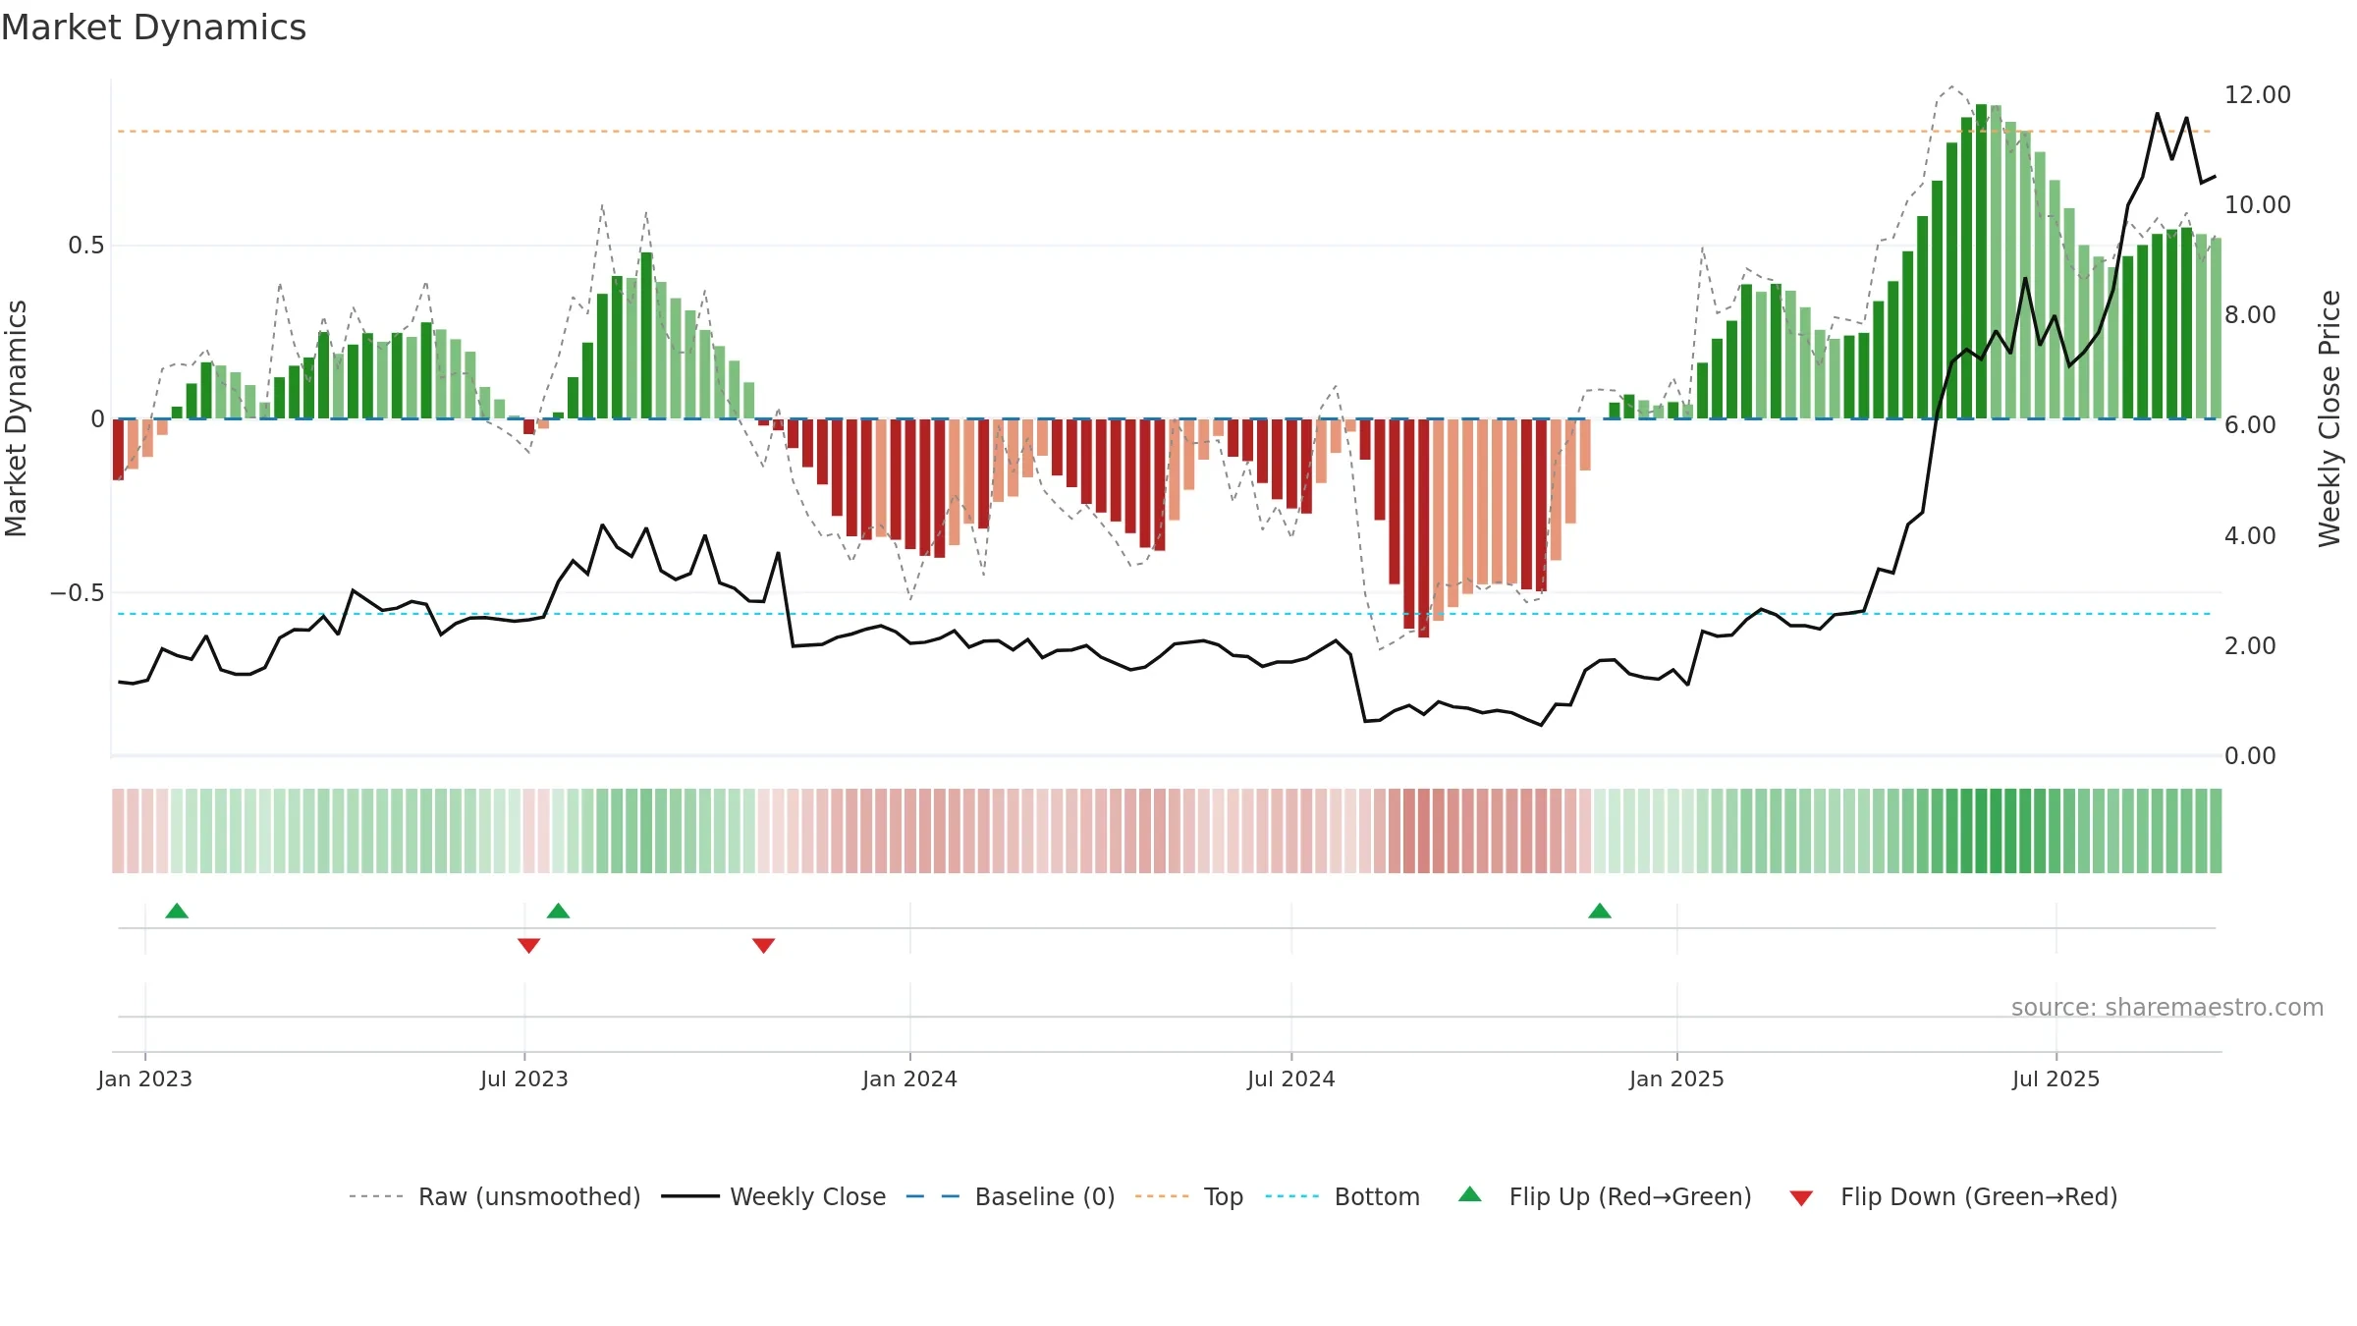Click the source: sharemaestro.com text
2357x1326 pixels.
coord(2167,1007)
